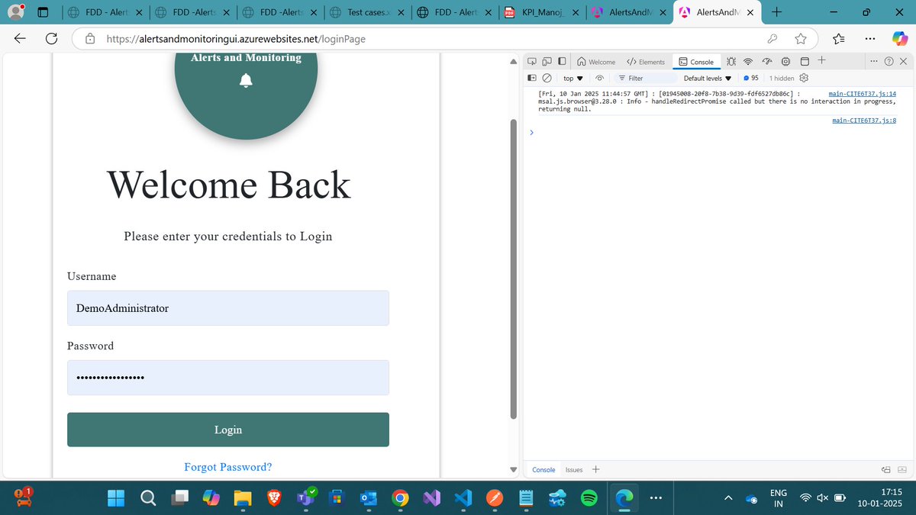The height and width of the screenshot is (515, 916).
Task: Open the Sources bug icon tool
Action: click(731, 62)
